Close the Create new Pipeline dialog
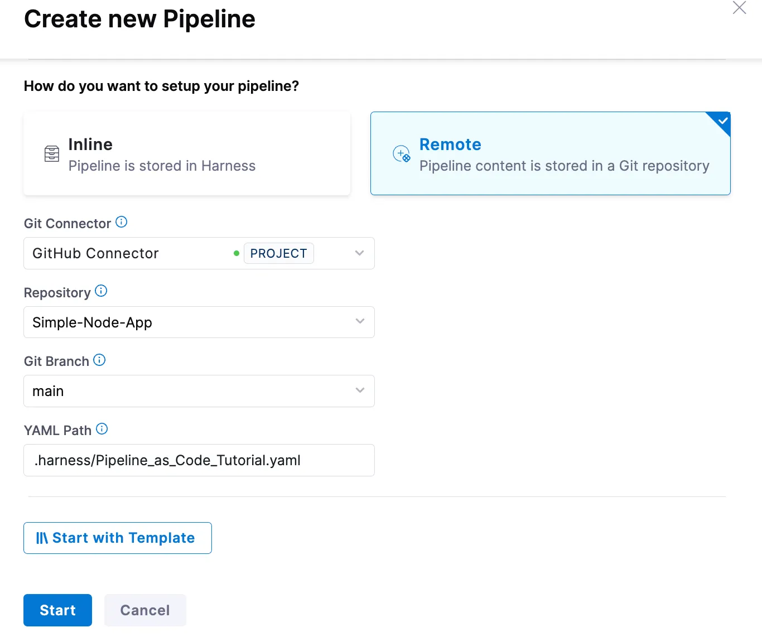 click(x=739, y=8)
